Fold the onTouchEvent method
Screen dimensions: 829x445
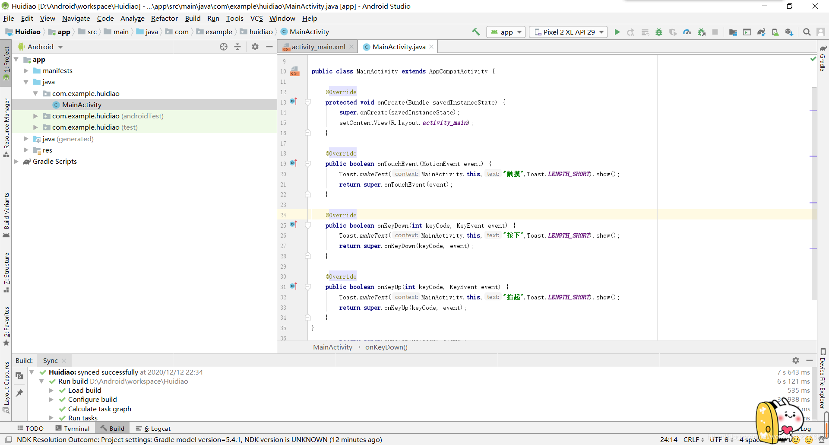308,164
